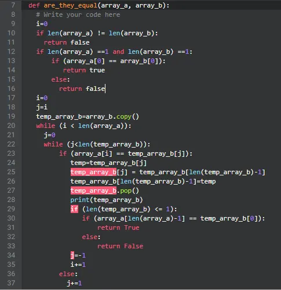The image size is (281, 290).
Task: Click line number 37 in gutter
Action: 11,283
